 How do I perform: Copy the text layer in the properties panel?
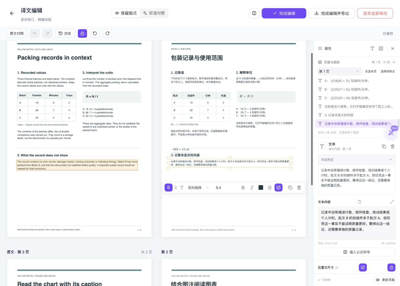(x=384, y=146)
